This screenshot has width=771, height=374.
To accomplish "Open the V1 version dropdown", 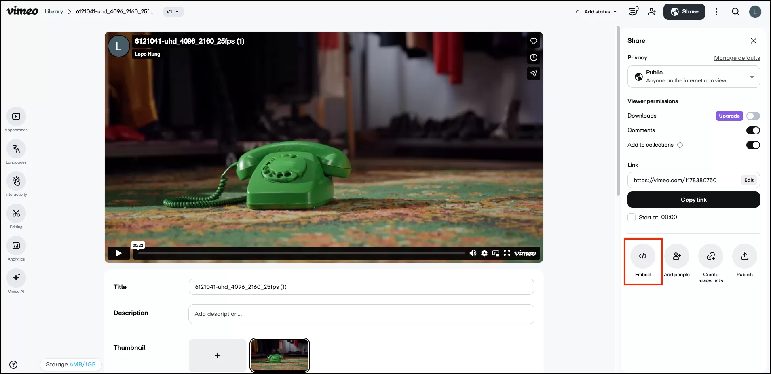I will pos(173,12).
